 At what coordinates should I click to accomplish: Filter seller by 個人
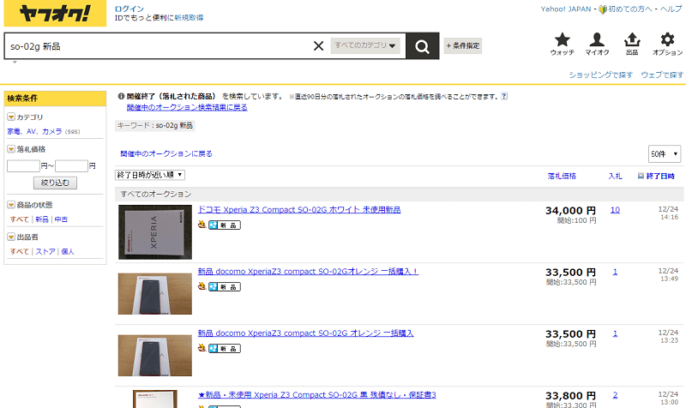pyautogui.click(x=68, y=251)
